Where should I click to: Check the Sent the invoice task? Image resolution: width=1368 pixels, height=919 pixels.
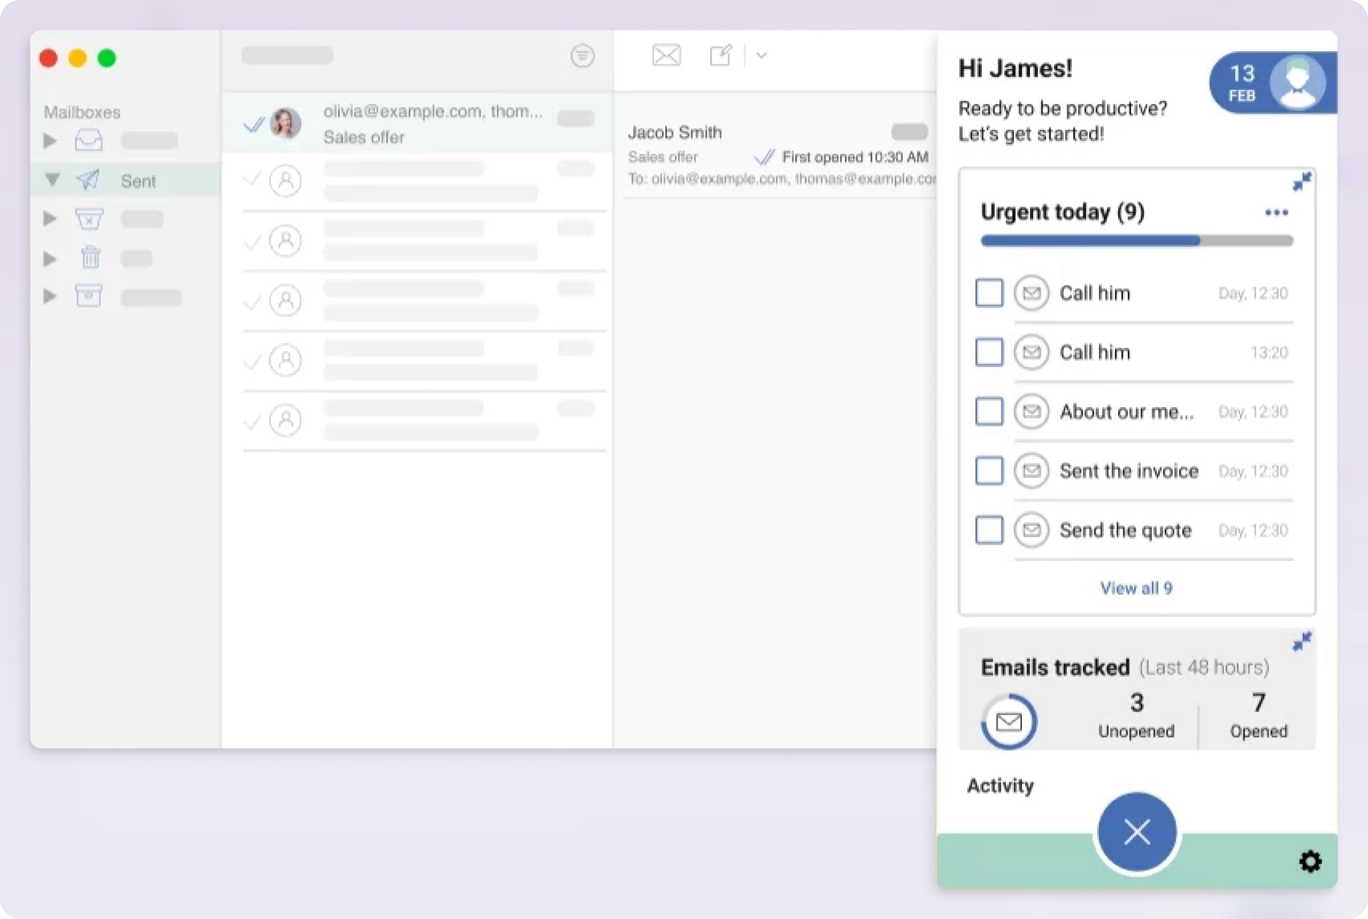click(989, 471)
